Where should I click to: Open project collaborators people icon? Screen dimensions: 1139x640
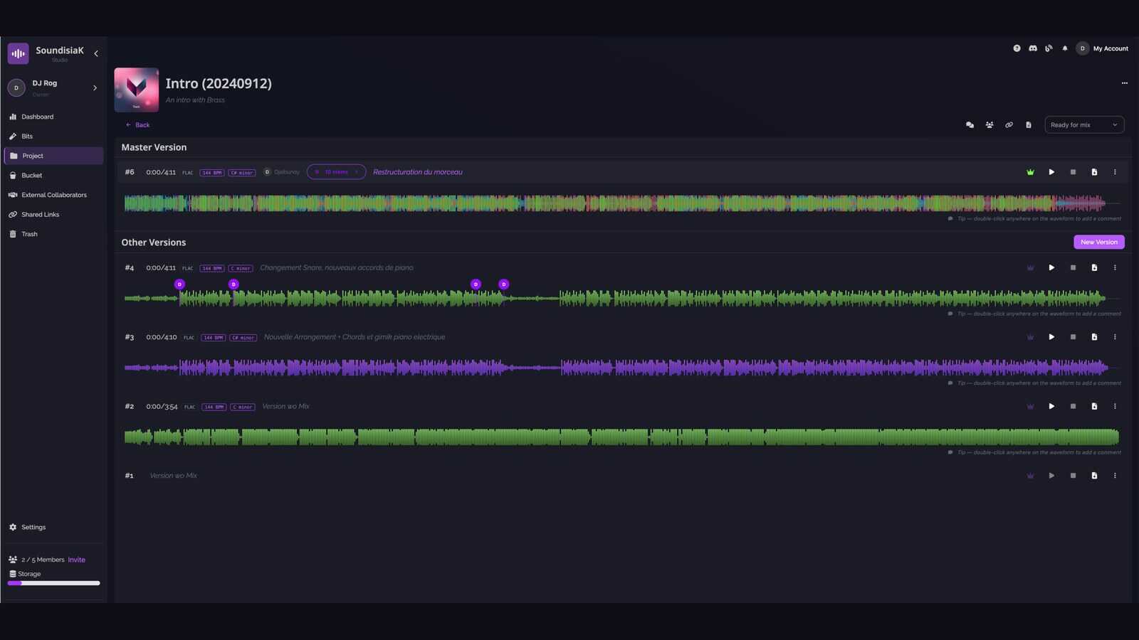990,125
